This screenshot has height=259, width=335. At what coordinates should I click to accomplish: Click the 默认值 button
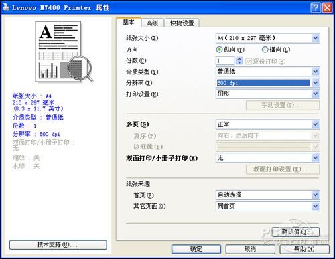295,232
